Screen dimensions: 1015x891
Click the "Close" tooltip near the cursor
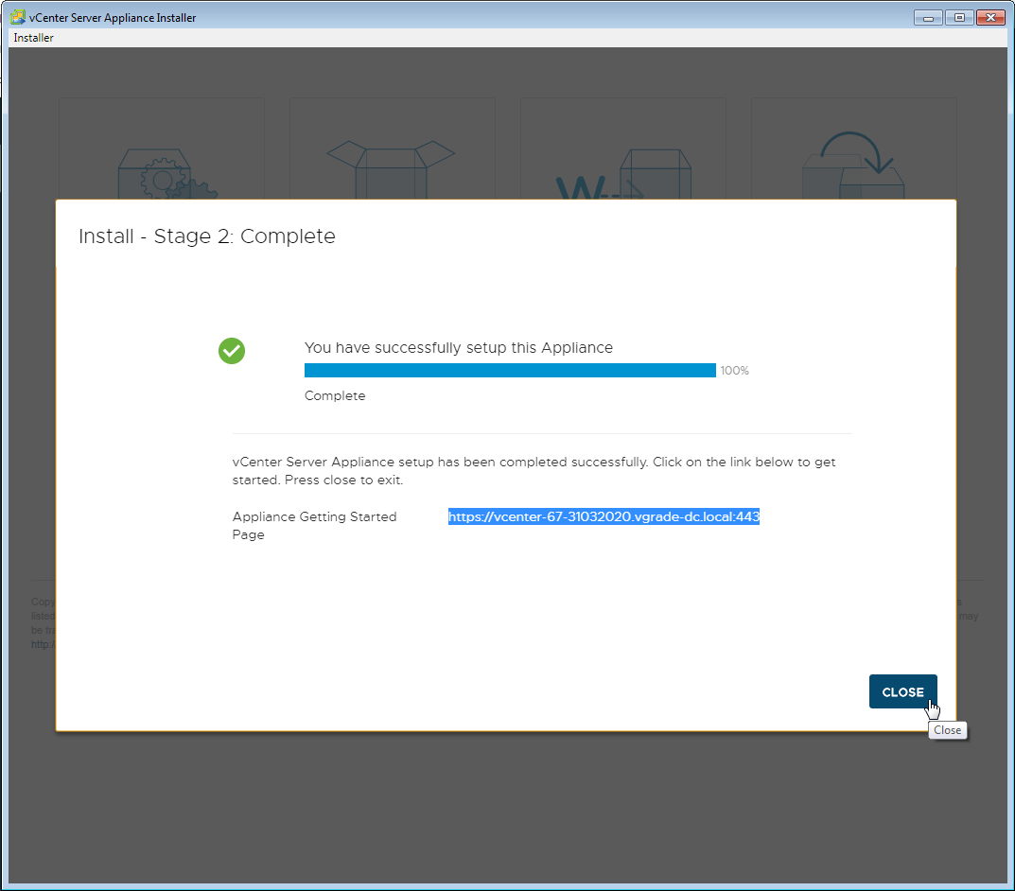[x=947, y=730]
